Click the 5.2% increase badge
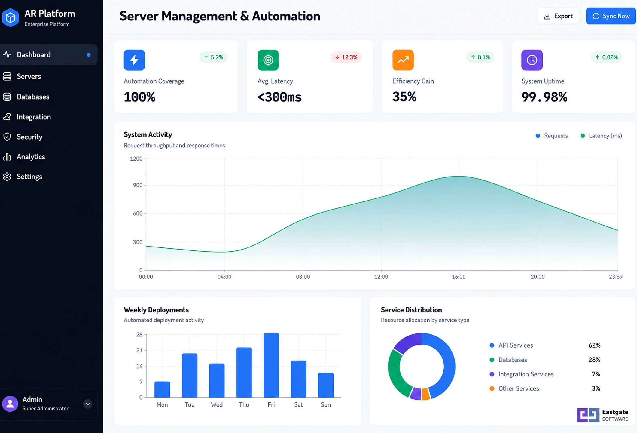This screenshot has height=433, width=637. pos(213,57)
